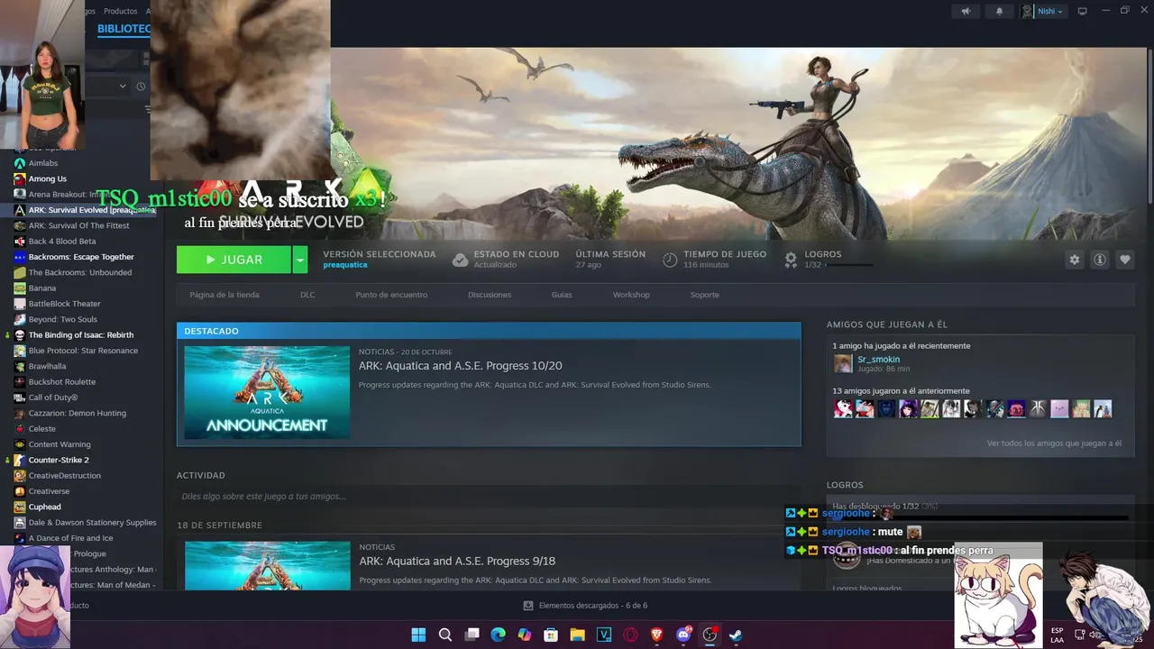The image size is (1154, 649).
Task: Select the Celeste game icon
Action: [x=20, y=429]
